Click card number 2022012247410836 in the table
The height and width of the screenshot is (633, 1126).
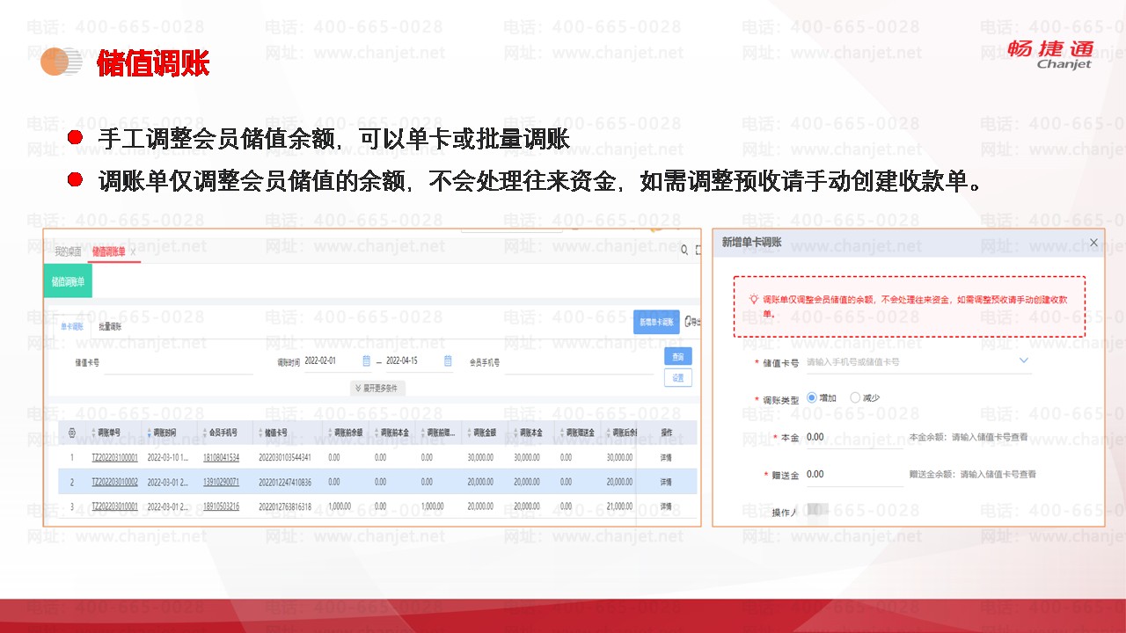(284, 482)
